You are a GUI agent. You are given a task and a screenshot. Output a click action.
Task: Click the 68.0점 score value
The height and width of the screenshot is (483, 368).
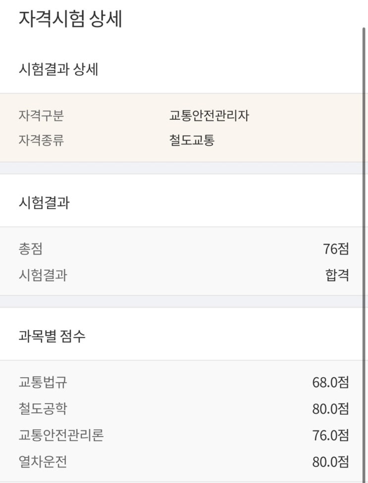[330, 383]
